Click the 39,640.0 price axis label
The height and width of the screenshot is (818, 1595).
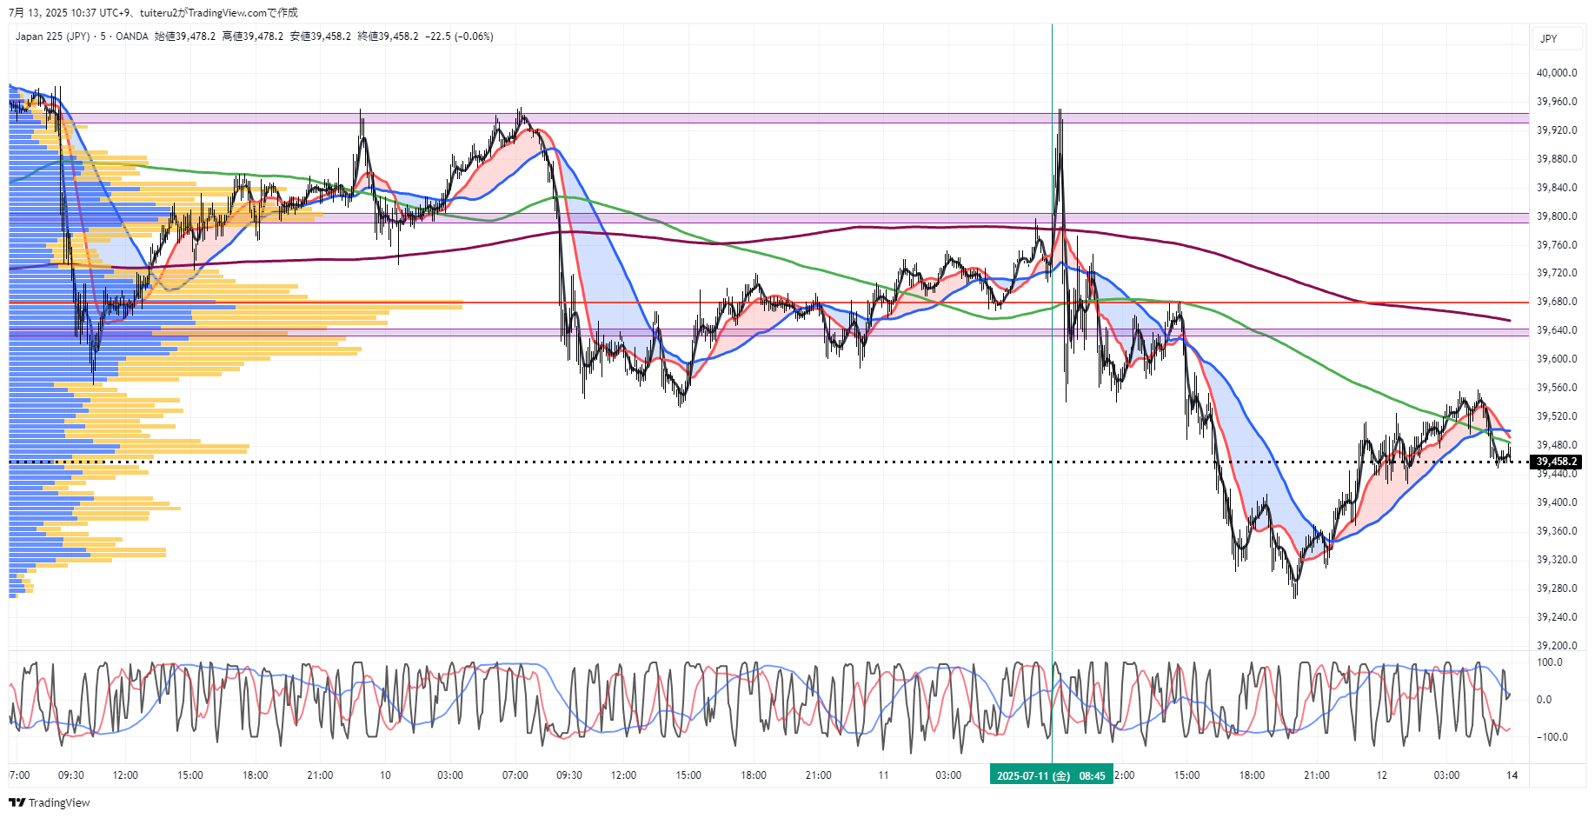coord(1557,330)
